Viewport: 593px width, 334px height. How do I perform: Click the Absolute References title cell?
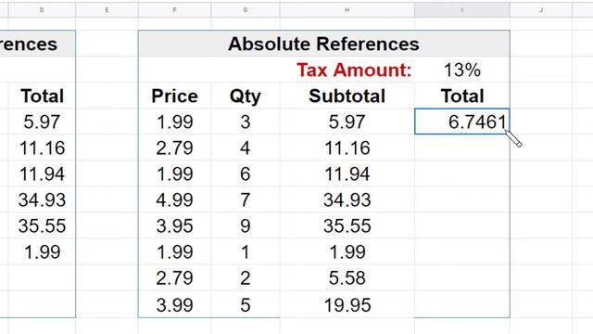point(324,44)
